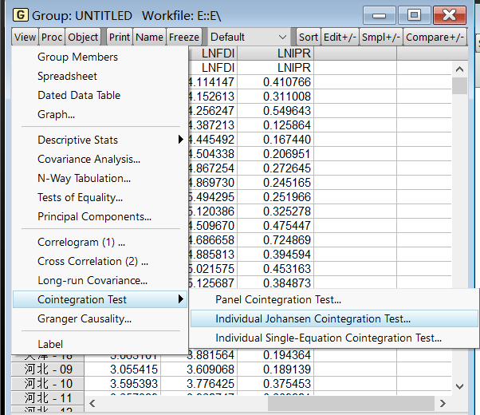Open the View menu button

point(26,37)
